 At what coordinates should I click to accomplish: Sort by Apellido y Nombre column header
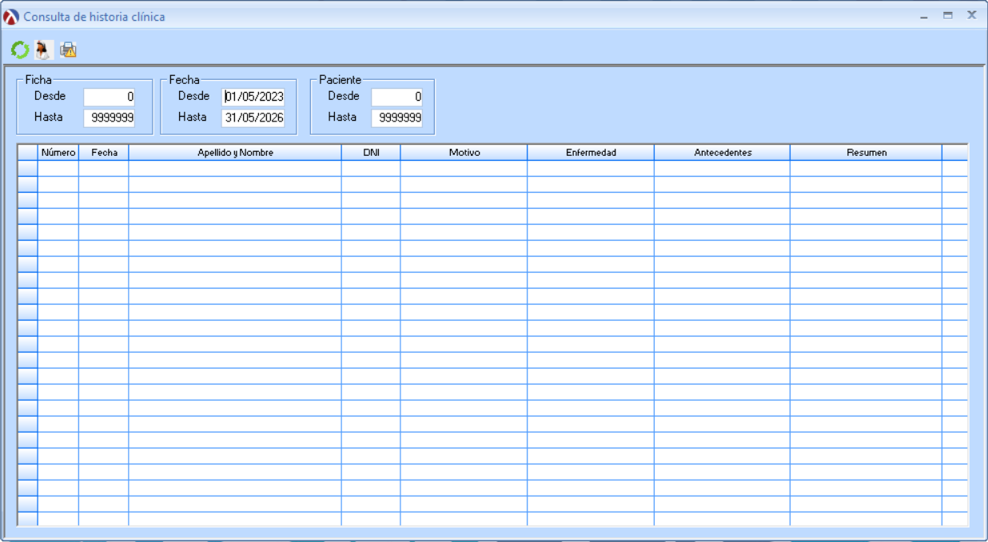pyautogui.click(x=235, y=153)
